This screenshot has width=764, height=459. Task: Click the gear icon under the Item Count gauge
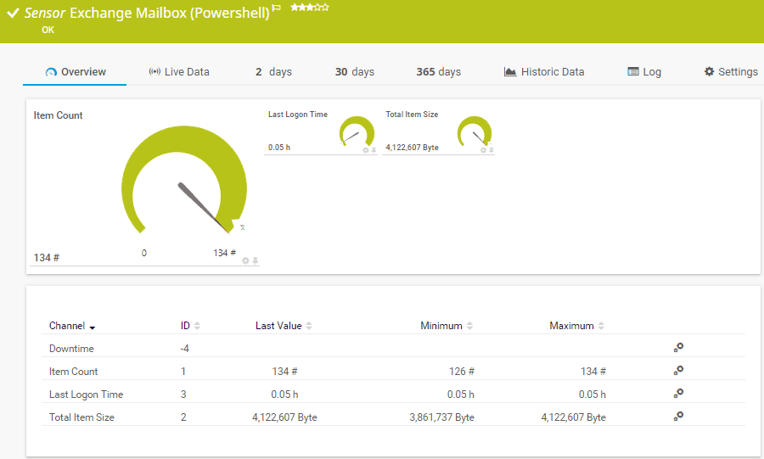(245, 260)
